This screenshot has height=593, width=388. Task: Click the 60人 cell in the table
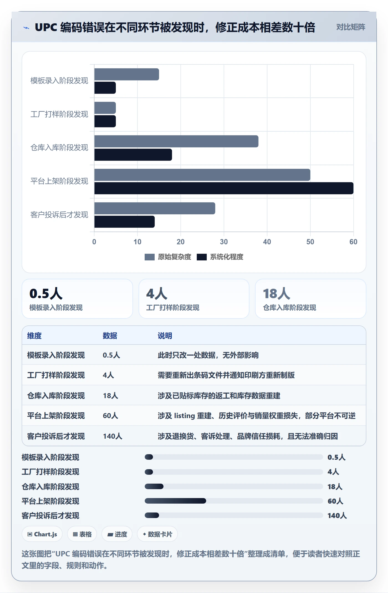(111, 416)
